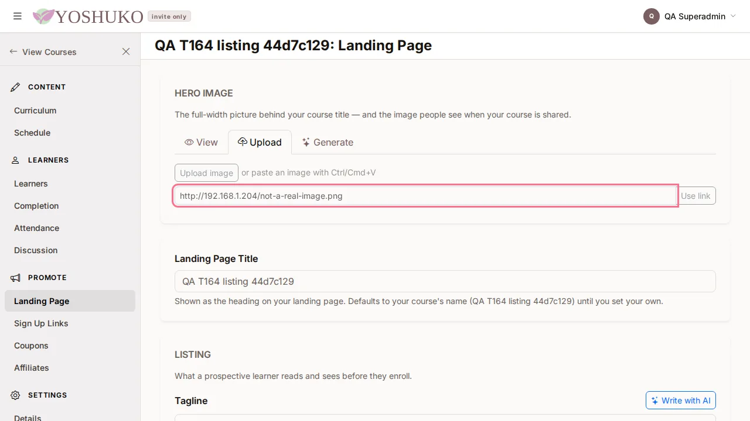Open the hamburger navigation menu
This screenshot has height=421, width=750.
[x=18, y=16]
